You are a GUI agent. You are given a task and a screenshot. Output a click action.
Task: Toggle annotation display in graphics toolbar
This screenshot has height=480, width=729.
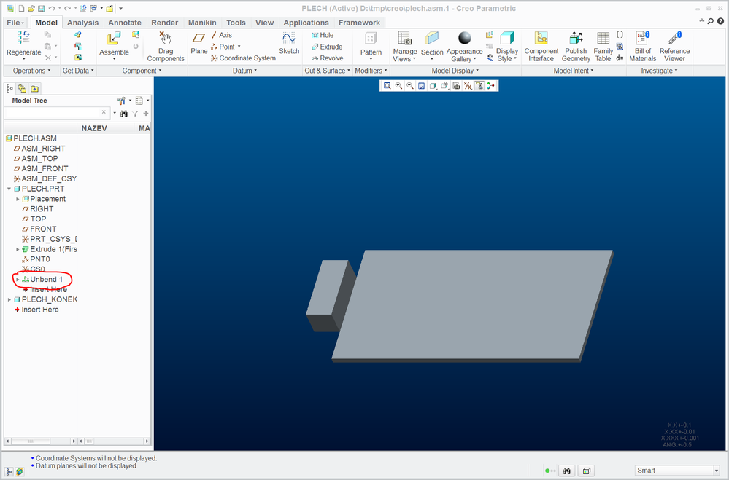(479, 86)
